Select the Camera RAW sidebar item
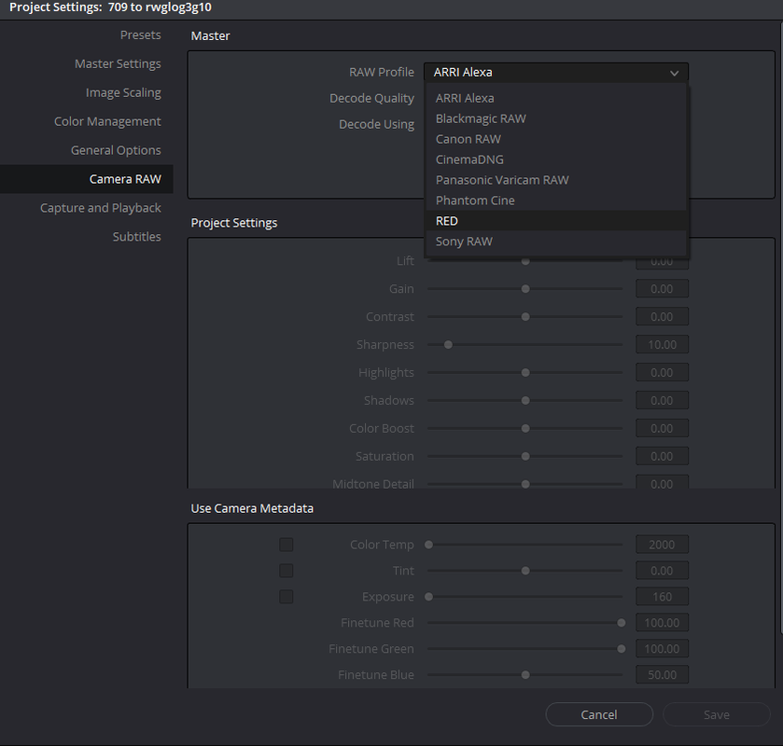Viewport: 783px width, 746px height. click(x=87, y=179)
